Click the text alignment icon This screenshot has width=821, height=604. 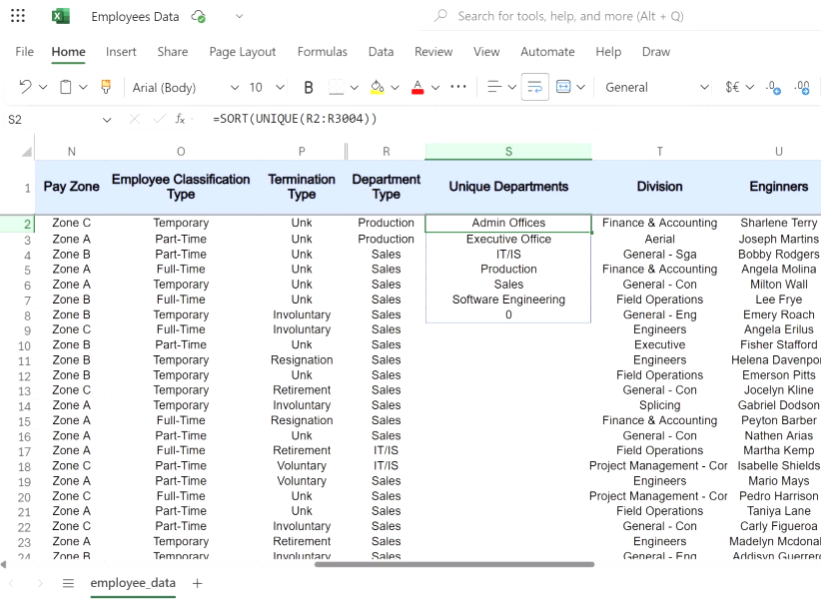494,87
